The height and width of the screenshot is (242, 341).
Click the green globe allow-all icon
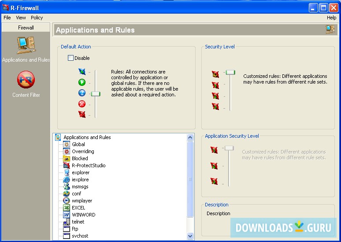82,71
